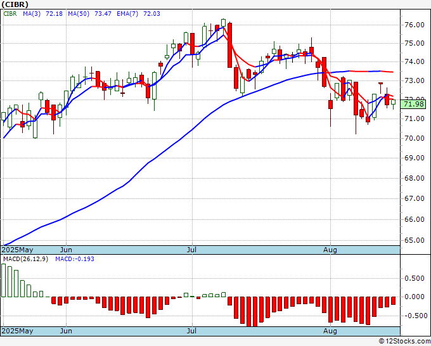Click the MACD(26,12,9) indicator label
Image resolution: width=431 pixels, height=346 pixels.
pyautogui.click(x=25, y=259)
